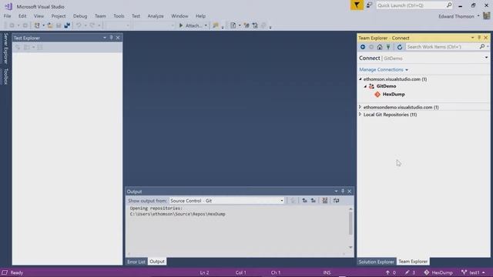Open the Edit menu
This screenshot has width=493, height=277.
pyautogui.click(x=22, y=16)
